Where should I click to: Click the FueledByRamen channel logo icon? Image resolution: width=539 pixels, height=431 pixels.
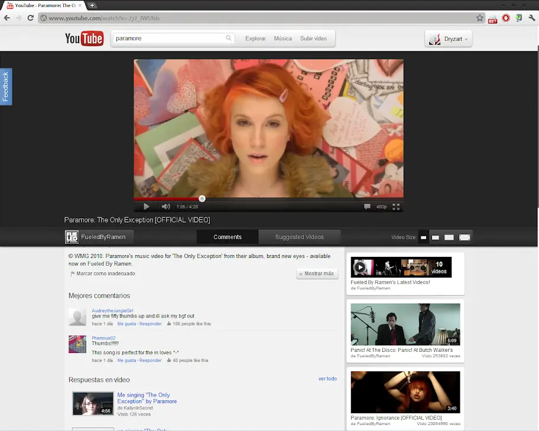[72, 237]
